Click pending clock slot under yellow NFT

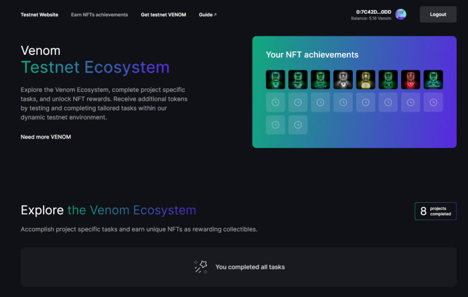click(x=365, y=103)
